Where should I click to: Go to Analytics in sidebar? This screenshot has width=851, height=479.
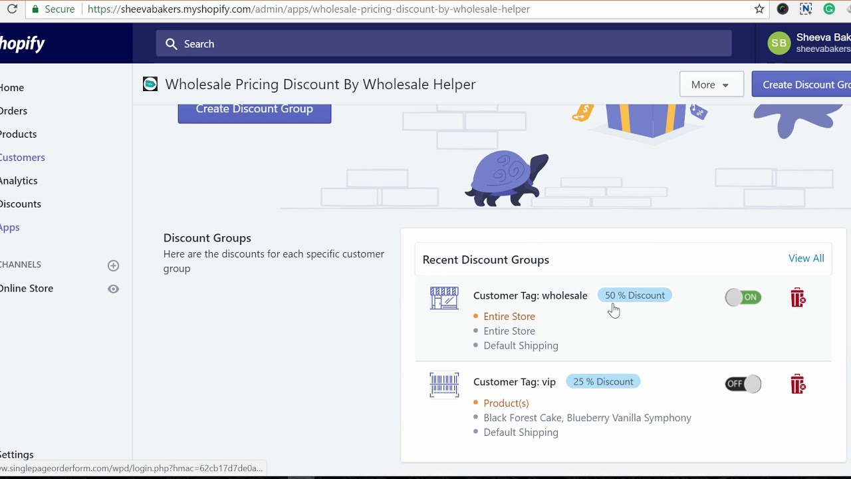(19, 181)
